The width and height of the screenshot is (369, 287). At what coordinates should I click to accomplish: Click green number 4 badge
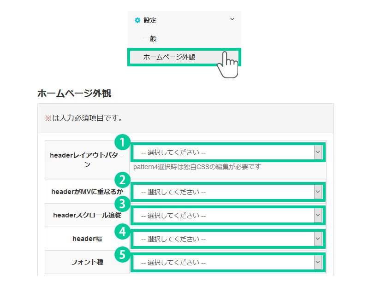coord(122,231)
